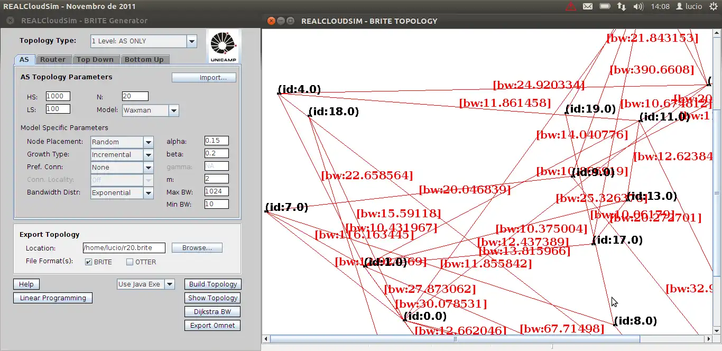Click the red warning triangle tray icon
Screen dimensions: 722x351
[x=571, y=6]
